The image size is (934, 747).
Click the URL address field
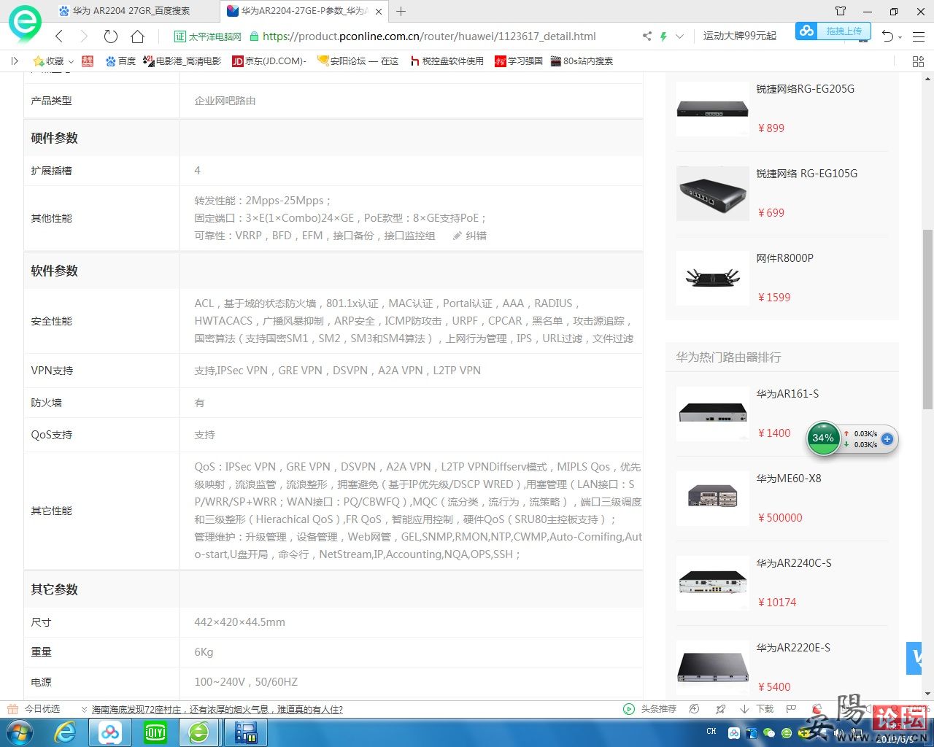429,36
